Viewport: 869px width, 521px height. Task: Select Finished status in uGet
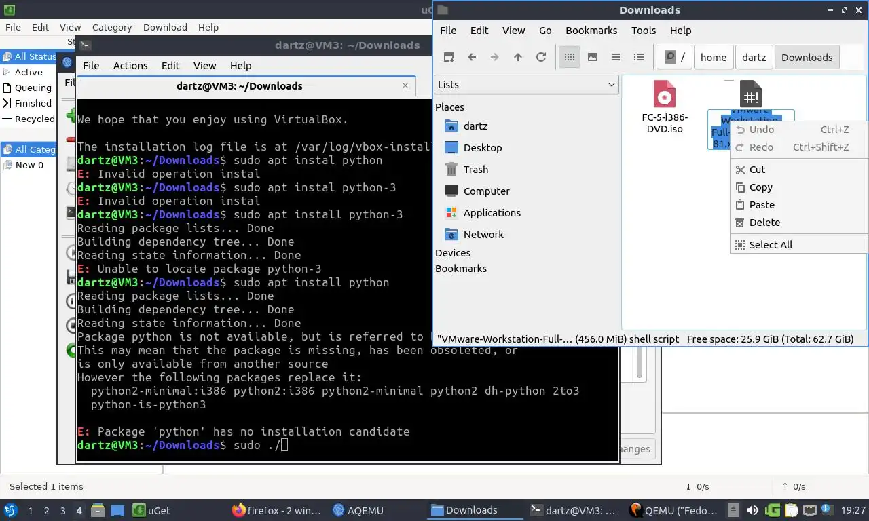pyautogui.click(x=27, y=103)
